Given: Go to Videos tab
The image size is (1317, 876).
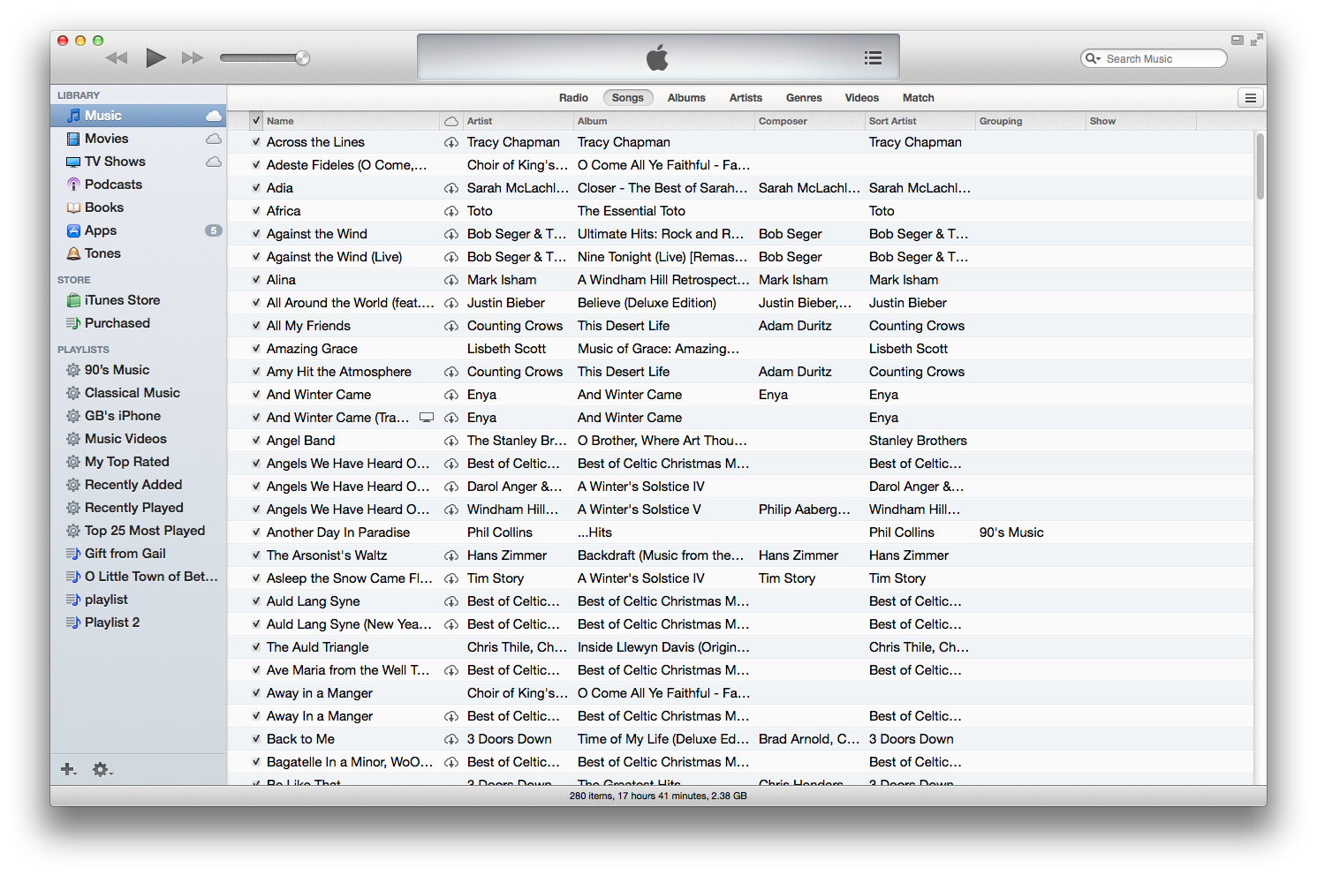Looking at the screenshot, I should 862,98.
